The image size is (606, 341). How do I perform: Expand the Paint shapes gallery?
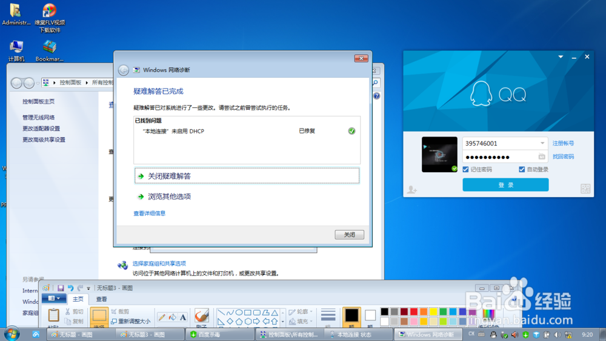pos(282,322)
